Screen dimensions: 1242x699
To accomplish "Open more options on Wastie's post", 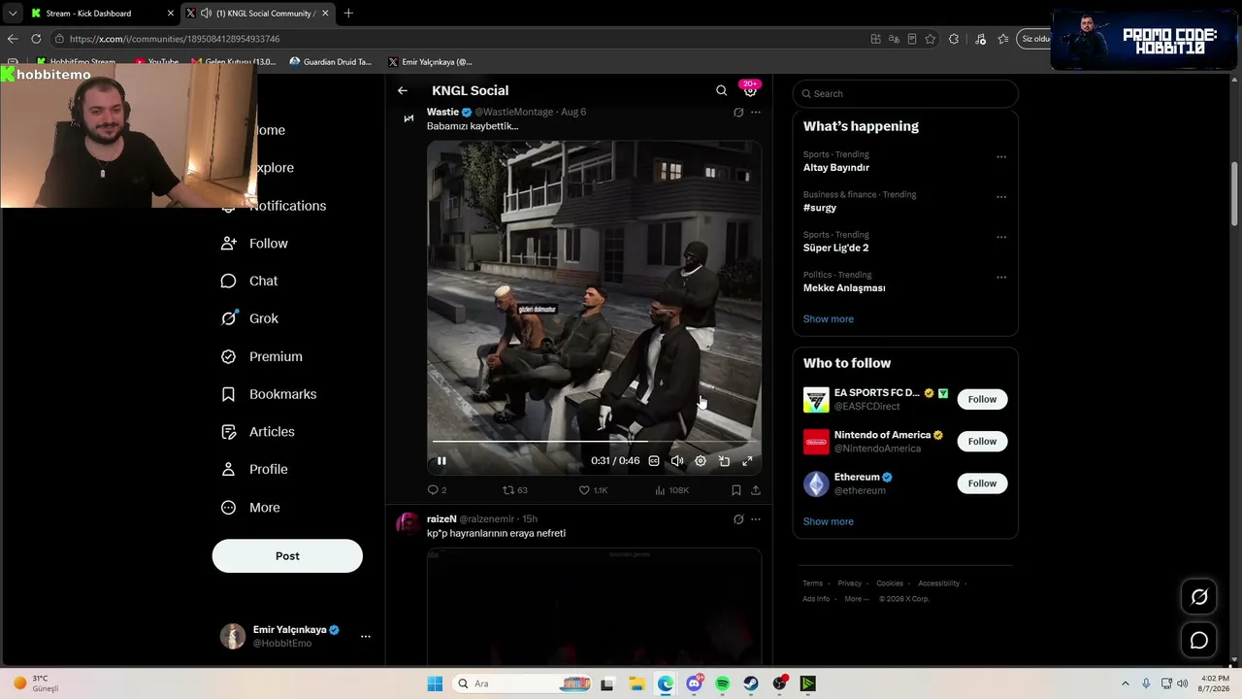I will point(756,113).
